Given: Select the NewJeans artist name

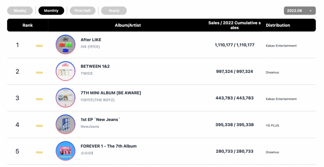Looking at the screenshot, I should 90,127.
